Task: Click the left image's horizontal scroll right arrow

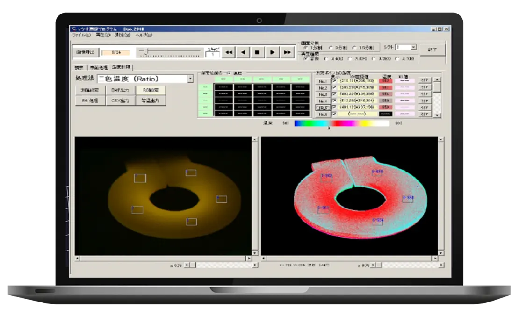Action: [249, 259]
